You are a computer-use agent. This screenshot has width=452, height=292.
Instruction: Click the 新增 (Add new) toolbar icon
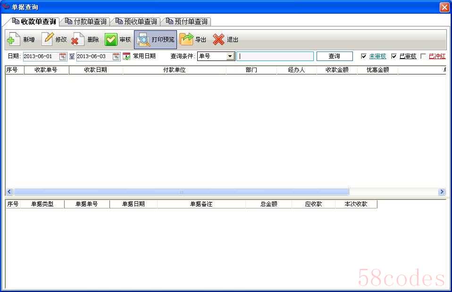13,40
